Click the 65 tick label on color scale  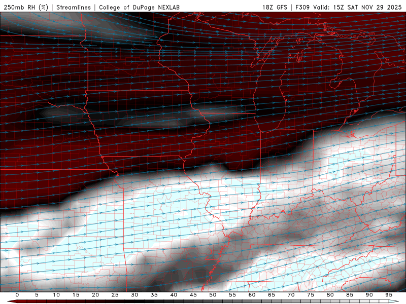coord(272,295)
